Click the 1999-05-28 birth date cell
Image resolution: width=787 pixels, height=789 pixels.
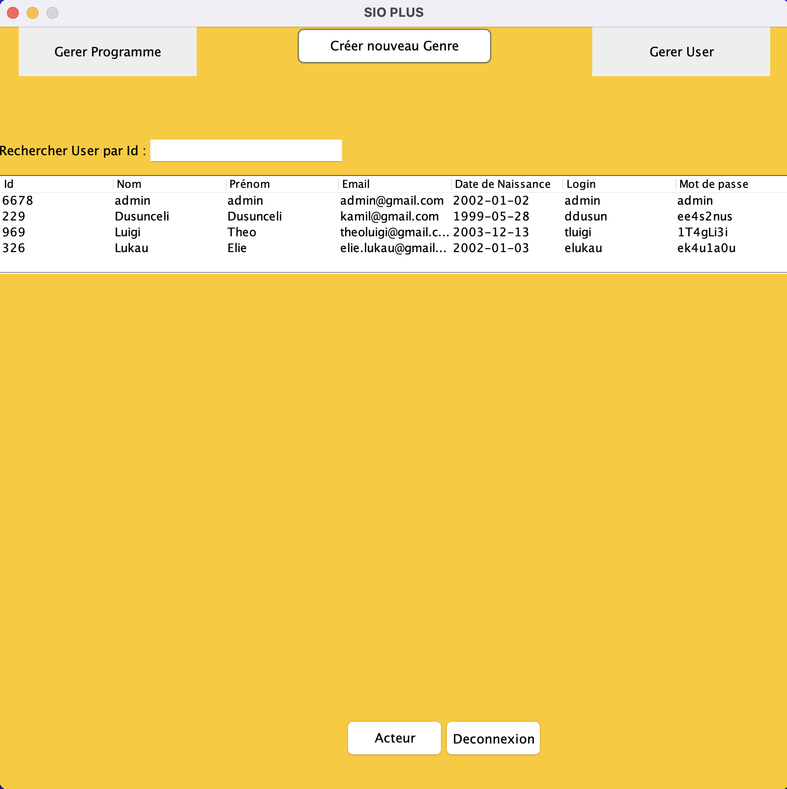pyautogui.click(x=491, y=217)
